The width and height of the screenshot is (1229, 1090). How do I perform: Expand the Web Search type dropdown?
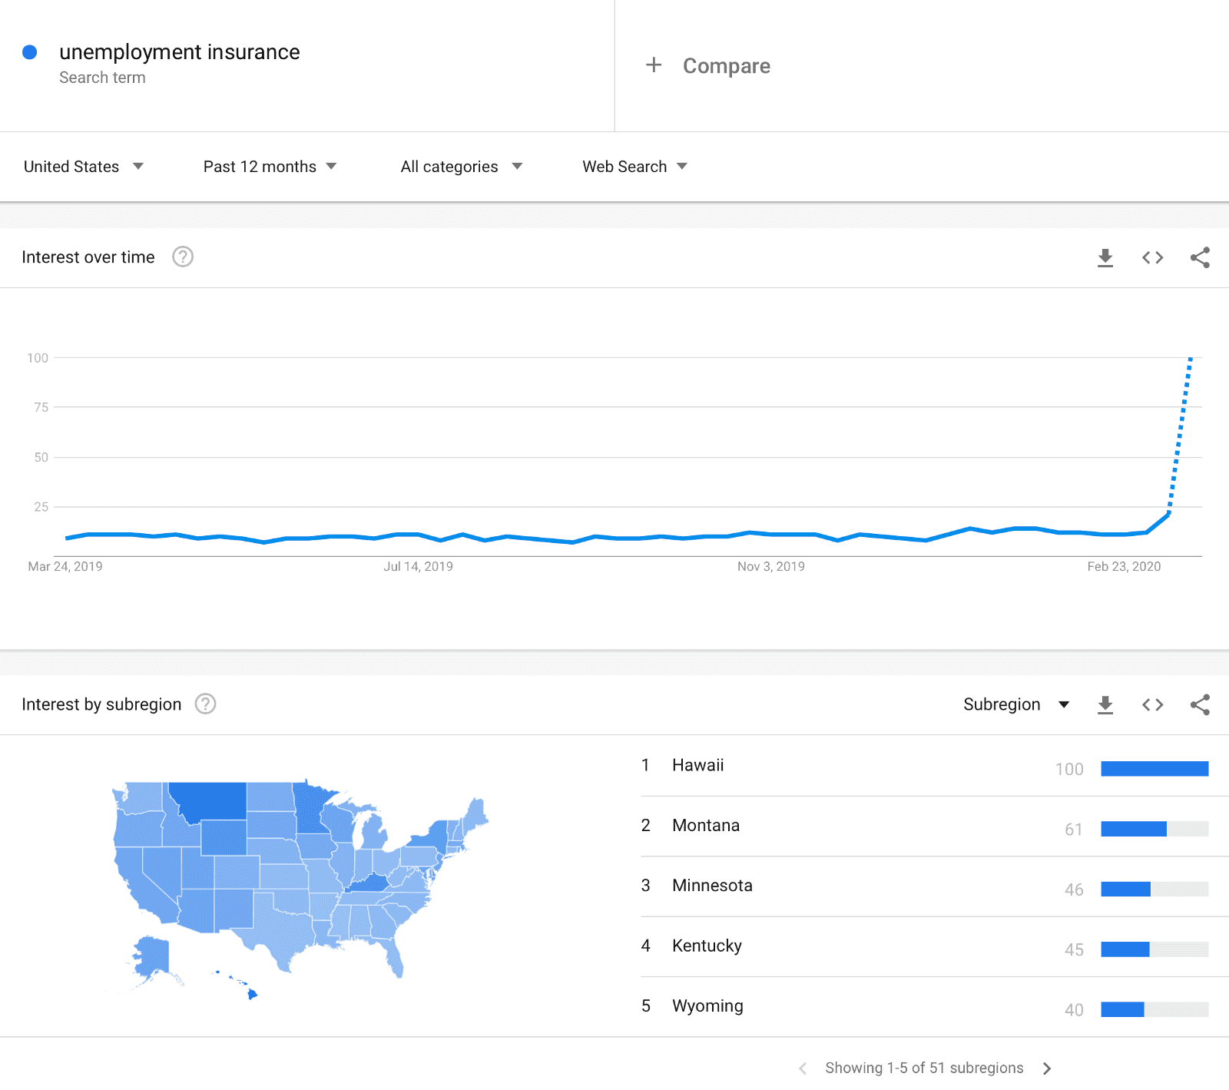click(634, 167)
